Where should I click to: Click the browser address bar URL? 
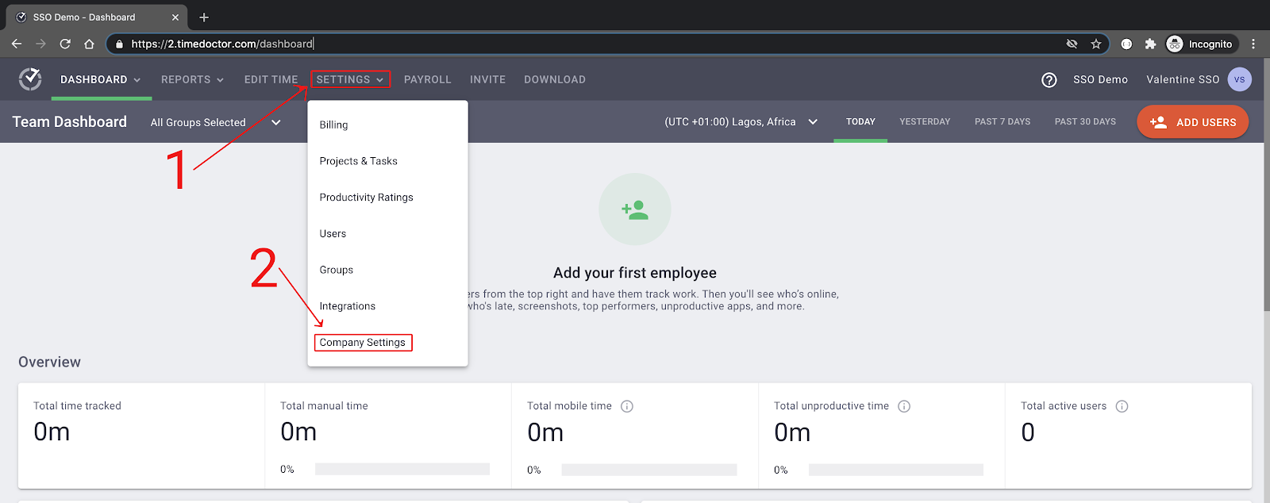pyautogui.click(x=222, y=44)
